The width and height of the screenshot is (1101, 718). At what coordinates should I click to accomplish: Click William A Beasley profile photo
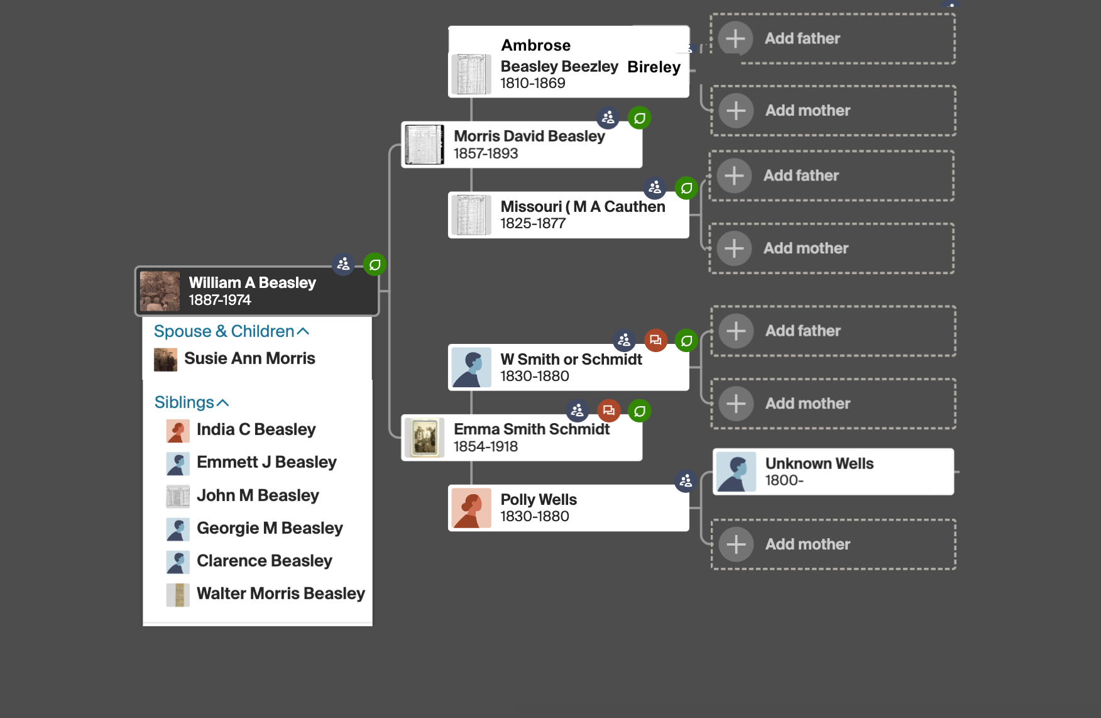[160, 291]
